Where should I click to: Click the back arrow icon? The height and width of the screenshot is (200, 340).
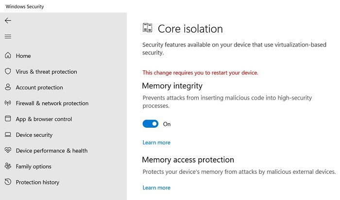[8, 20]
